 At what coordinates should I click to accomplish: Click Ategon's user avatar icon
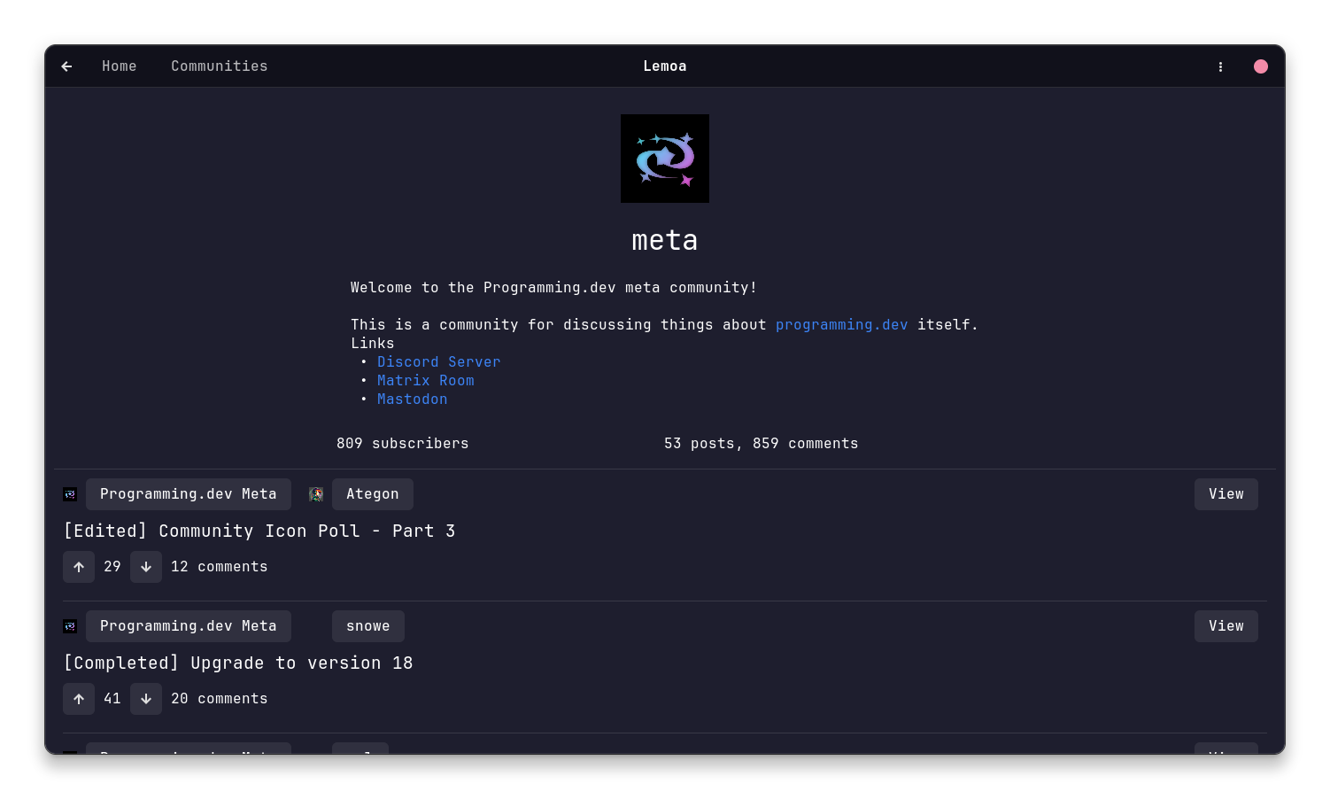click(316, 494)
